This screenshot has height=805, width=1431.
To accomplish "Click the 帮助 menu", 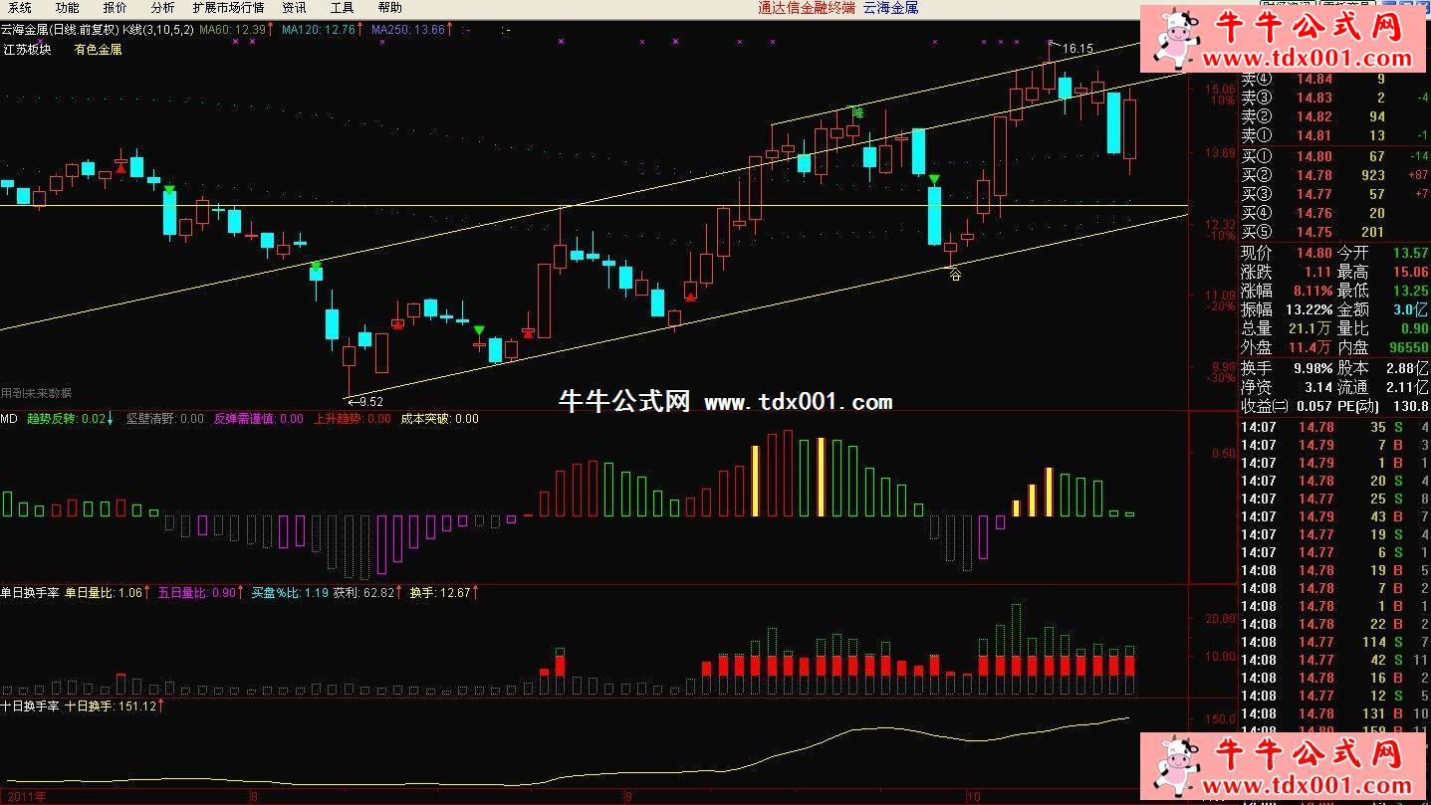I will [x=389, y=8].
